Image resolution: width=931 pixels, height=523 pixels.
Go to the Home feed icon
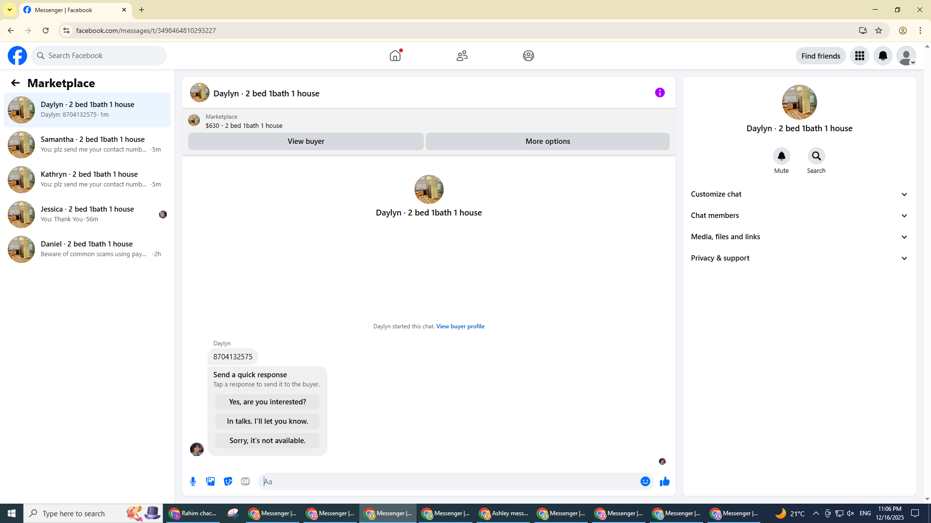tap(395, 56)
